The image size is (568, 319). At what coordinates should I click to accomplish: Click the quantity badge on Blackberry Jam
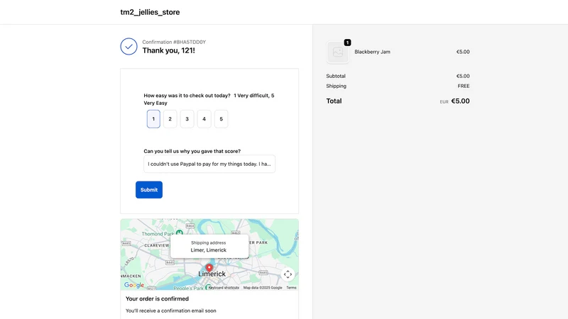click(347, 43)
